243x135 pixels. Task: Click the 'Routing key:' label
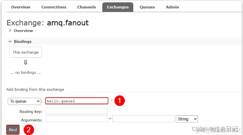(x=31, y=111)
